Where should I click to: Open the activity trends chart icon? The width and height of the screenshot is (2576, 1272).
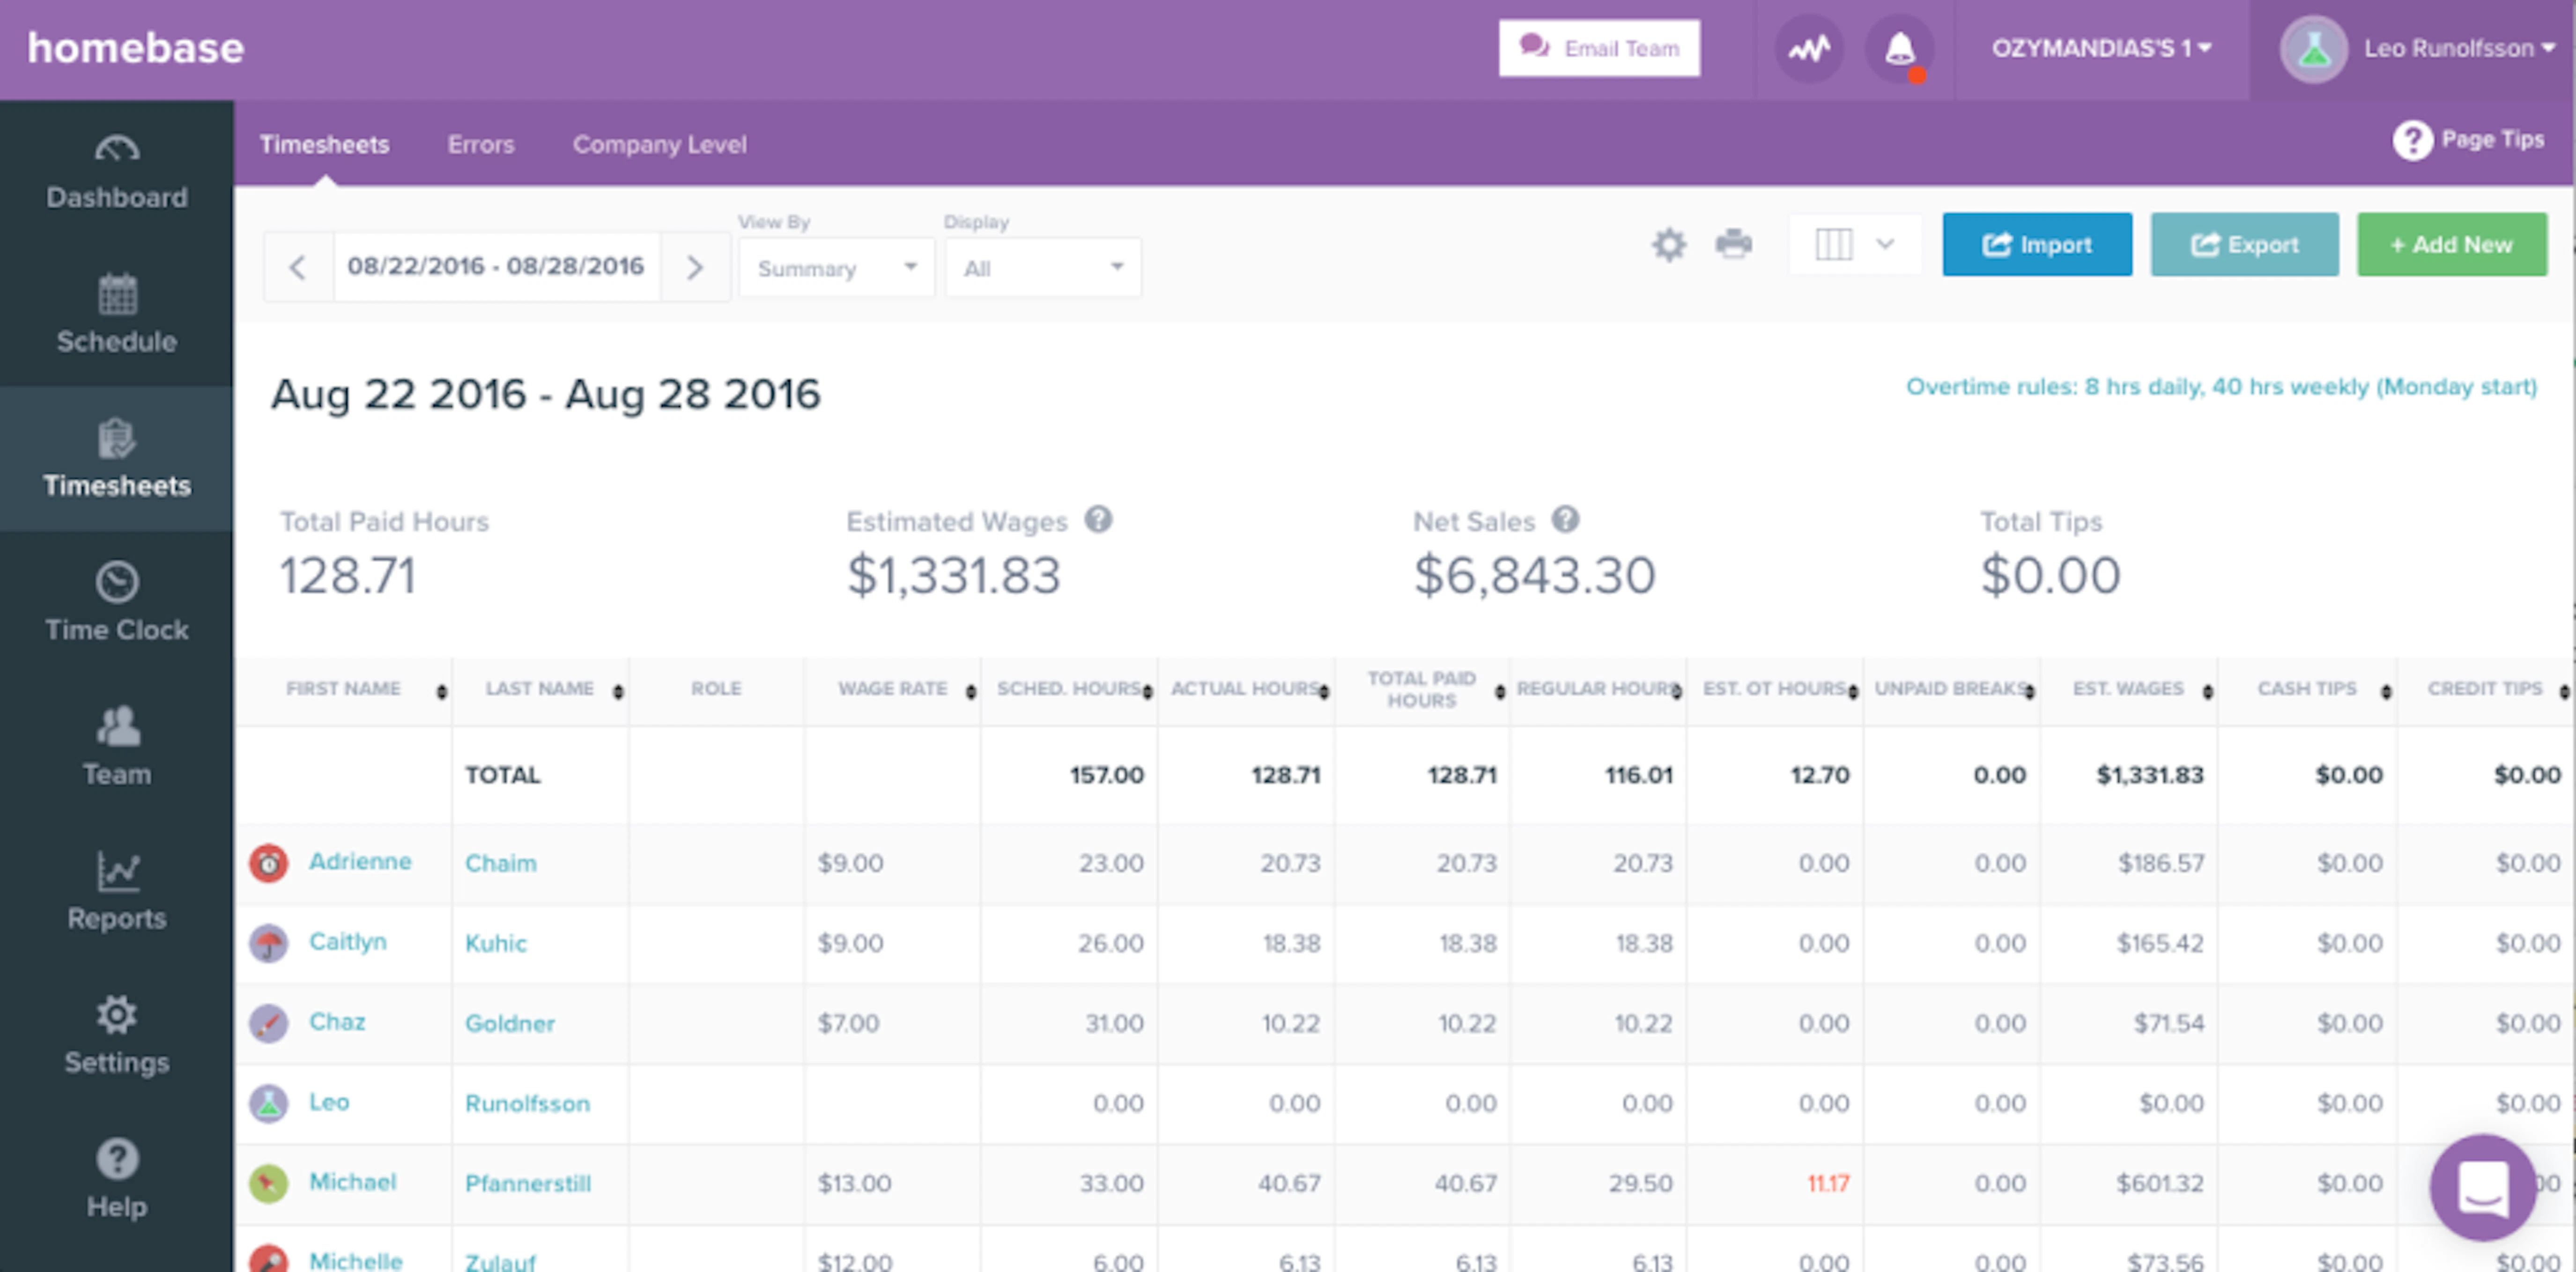1808,47
